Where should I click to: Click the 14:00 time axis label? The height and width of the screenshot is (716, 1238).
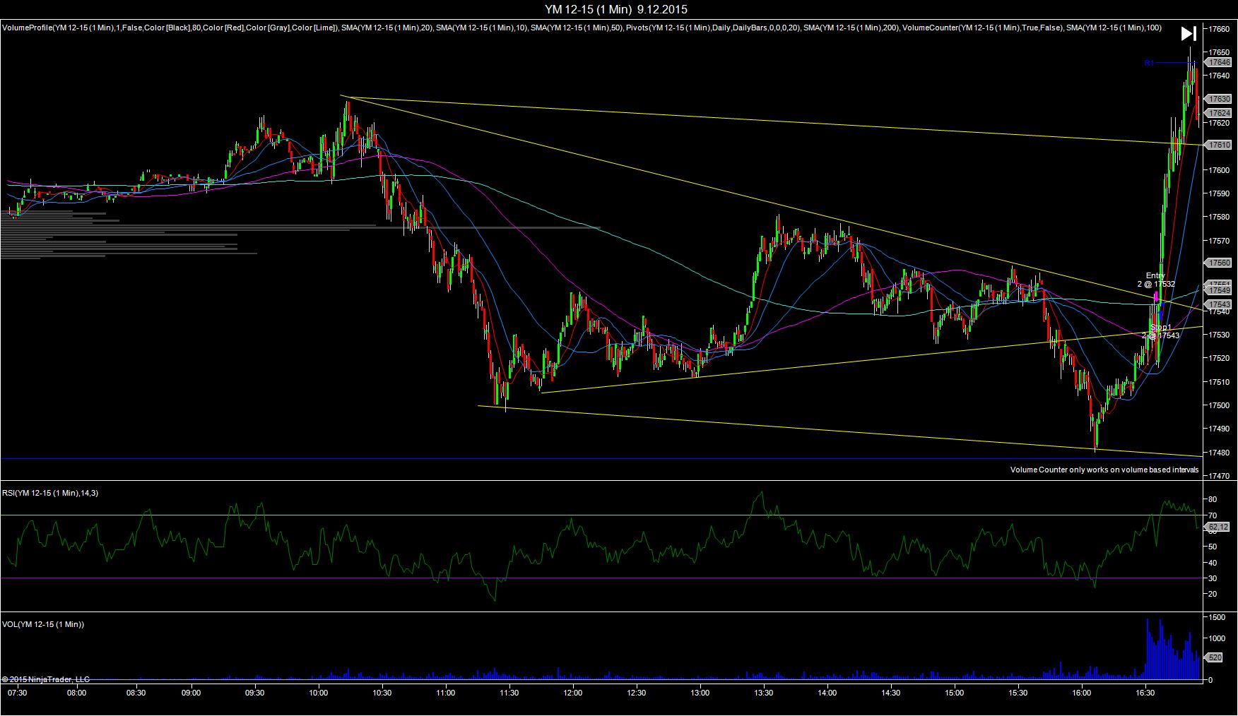(x=827, y=693)
